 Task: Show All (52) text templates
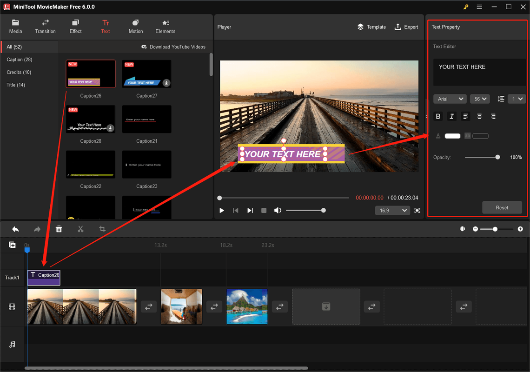pyautogui.click(x=29, y=46)
